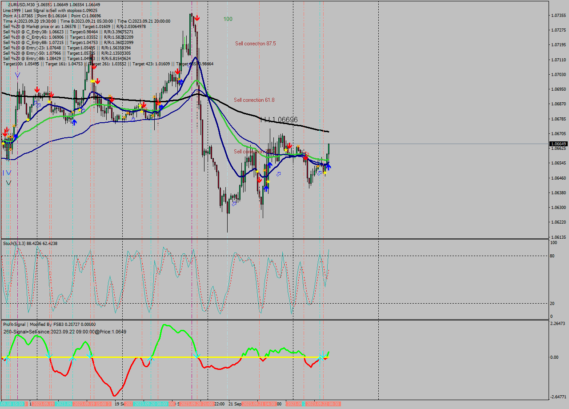Click the '2023.09.20 08:00' time marker

tap(151, 404)
